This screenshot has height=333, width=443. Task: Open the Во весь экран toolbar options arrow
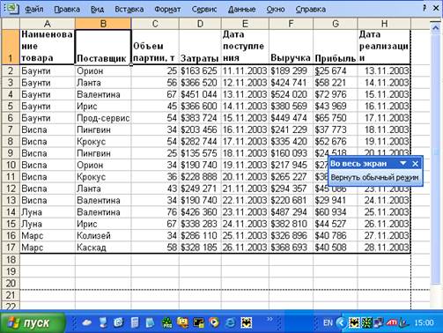[x=403, y=163]
